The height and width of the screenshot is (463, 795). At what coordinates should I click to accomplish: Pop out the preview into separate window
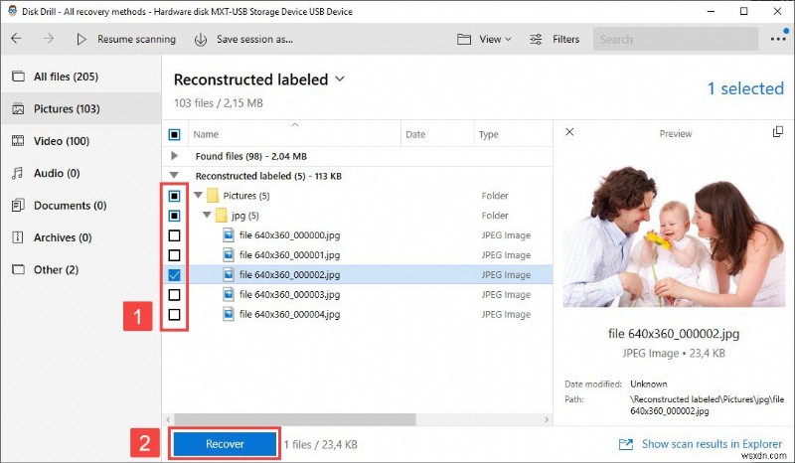click(778, 132)
